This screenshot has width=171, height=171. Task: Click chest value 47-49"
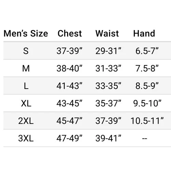69,139
